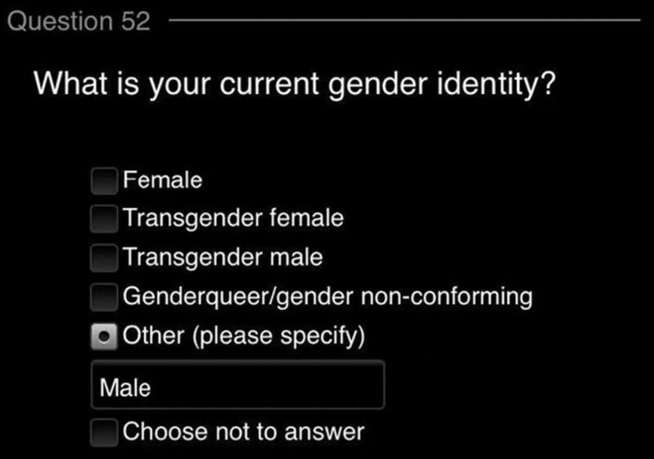Check the Female checkbox
This screenshot has height=459, width=654.
[104, 181]
